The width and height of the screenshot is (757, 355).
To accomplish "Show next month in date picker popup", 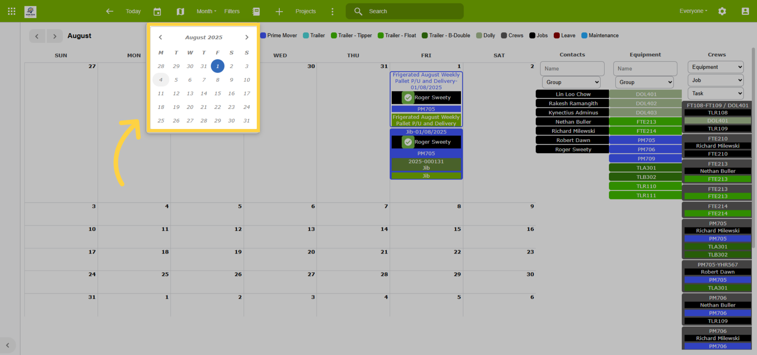I will (x=247, y=37).
